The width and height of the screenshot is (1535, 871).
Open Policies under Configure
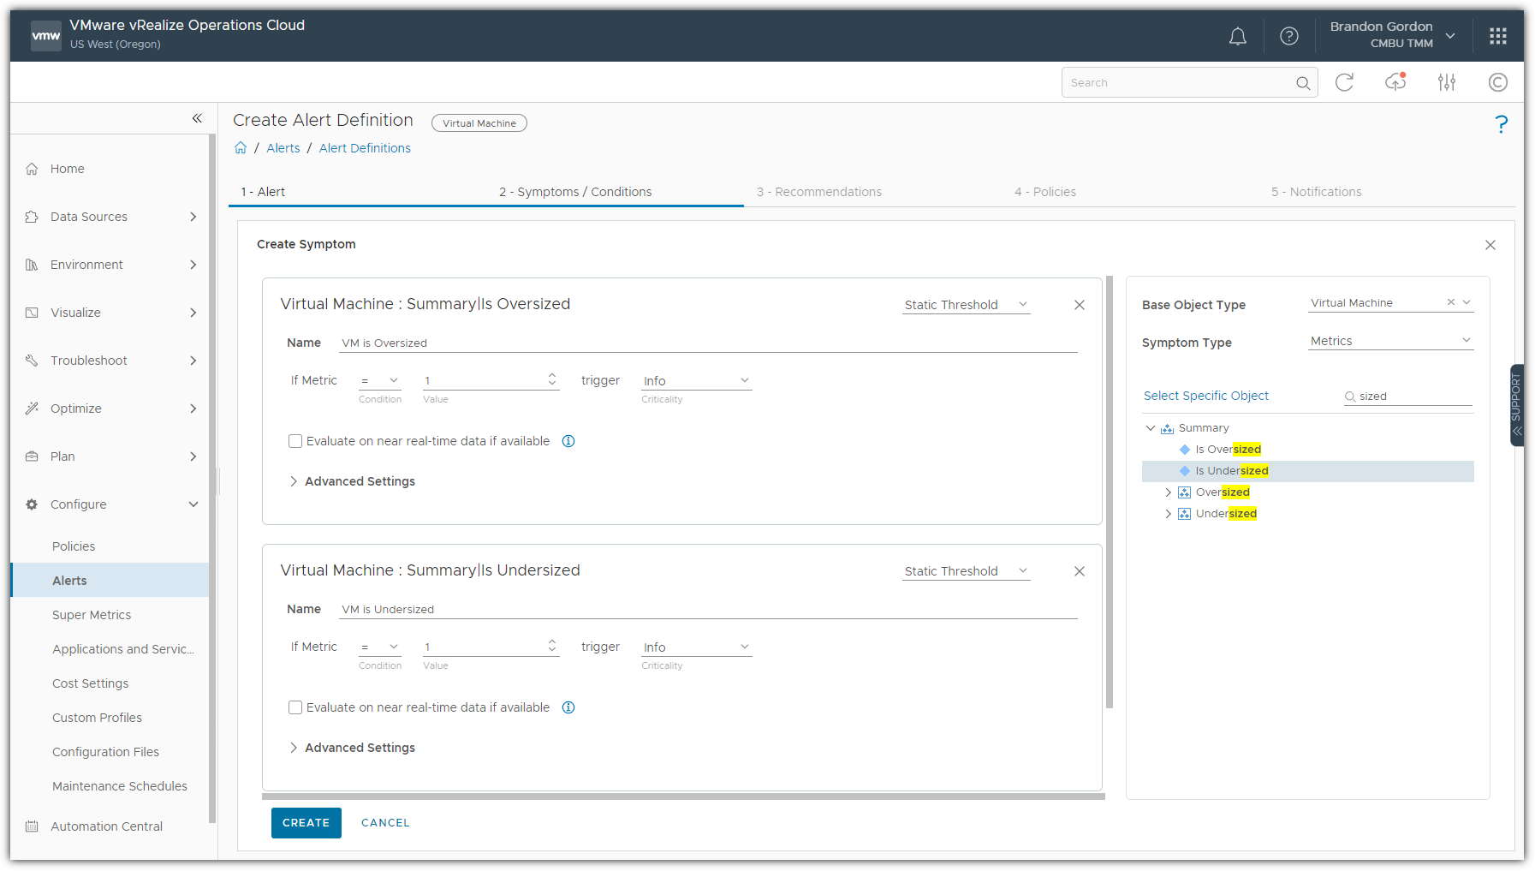pyautogui.click(x=74, y=546)
